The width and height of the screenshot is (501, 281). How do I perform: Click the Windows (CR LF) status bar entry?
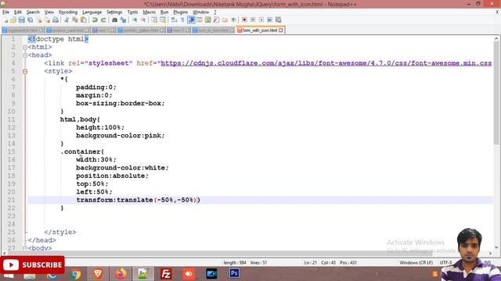point(416,262)
